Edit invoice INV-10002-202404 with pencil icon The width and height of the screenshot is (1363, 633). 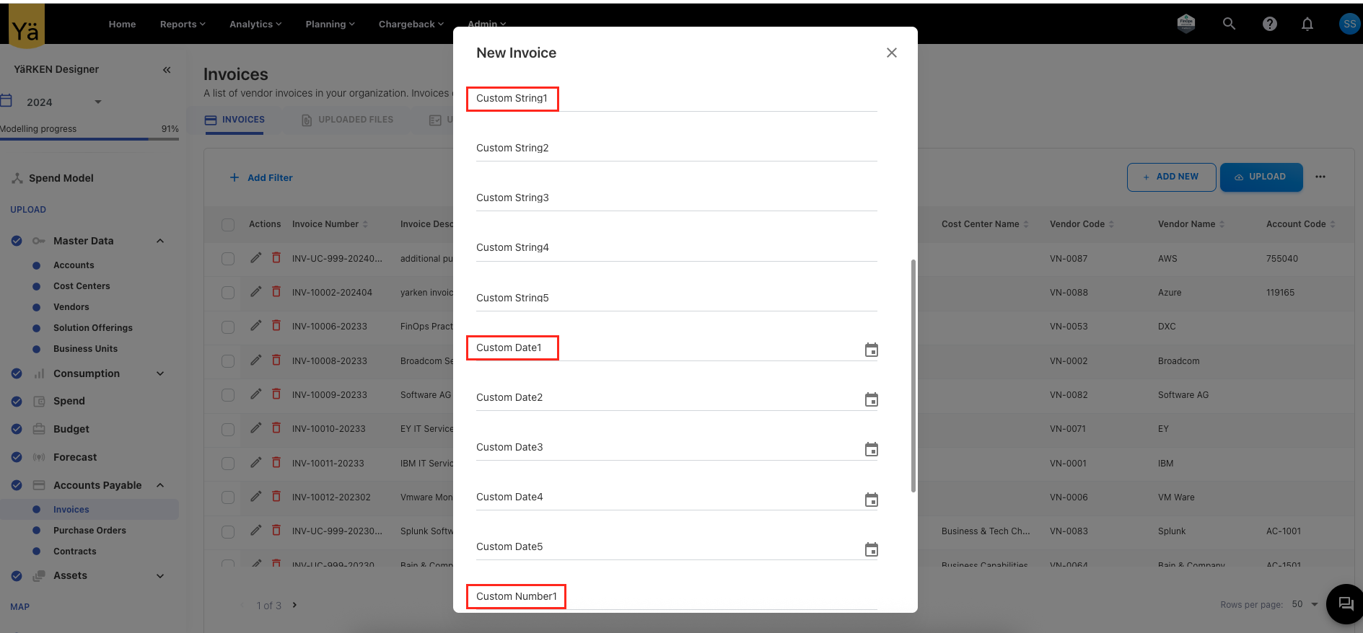click(x=255, y=292)
